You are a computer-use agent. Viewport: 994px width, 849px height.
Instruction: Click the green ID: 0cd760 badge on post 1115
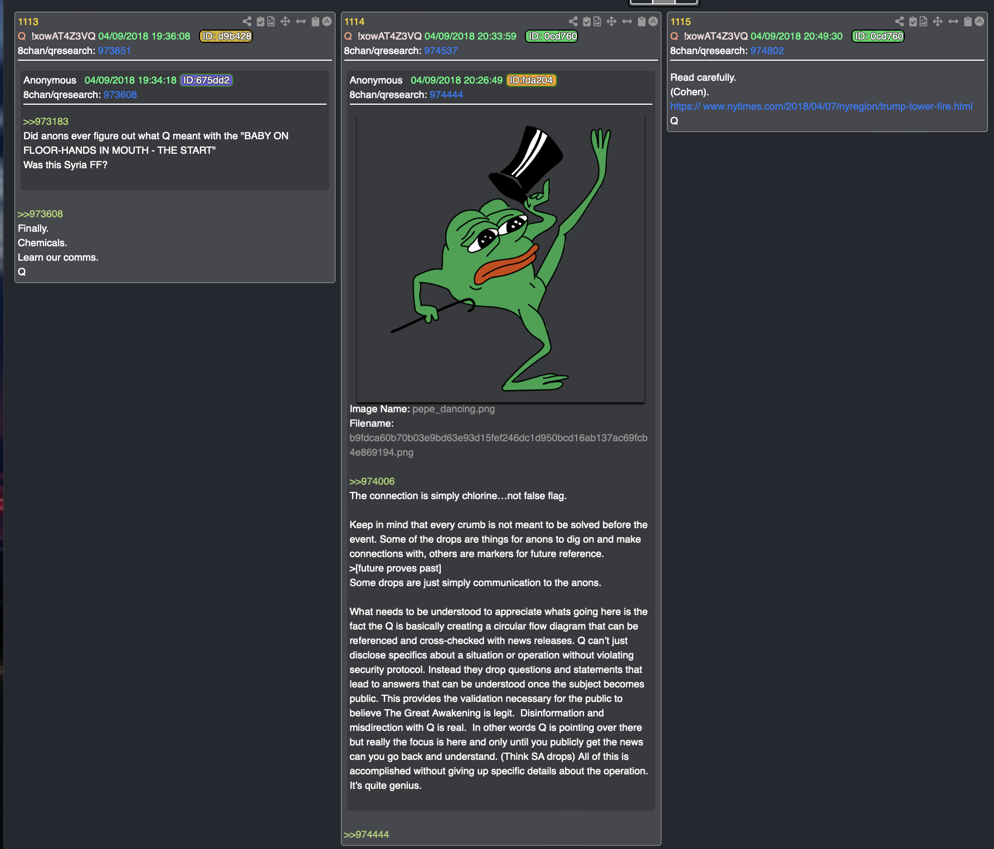(878, 36)
